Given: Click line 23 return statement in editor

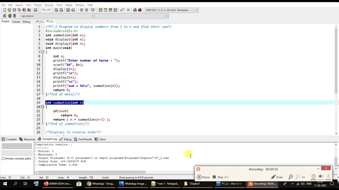Looking at the screenshot, I should click(82, 120).
